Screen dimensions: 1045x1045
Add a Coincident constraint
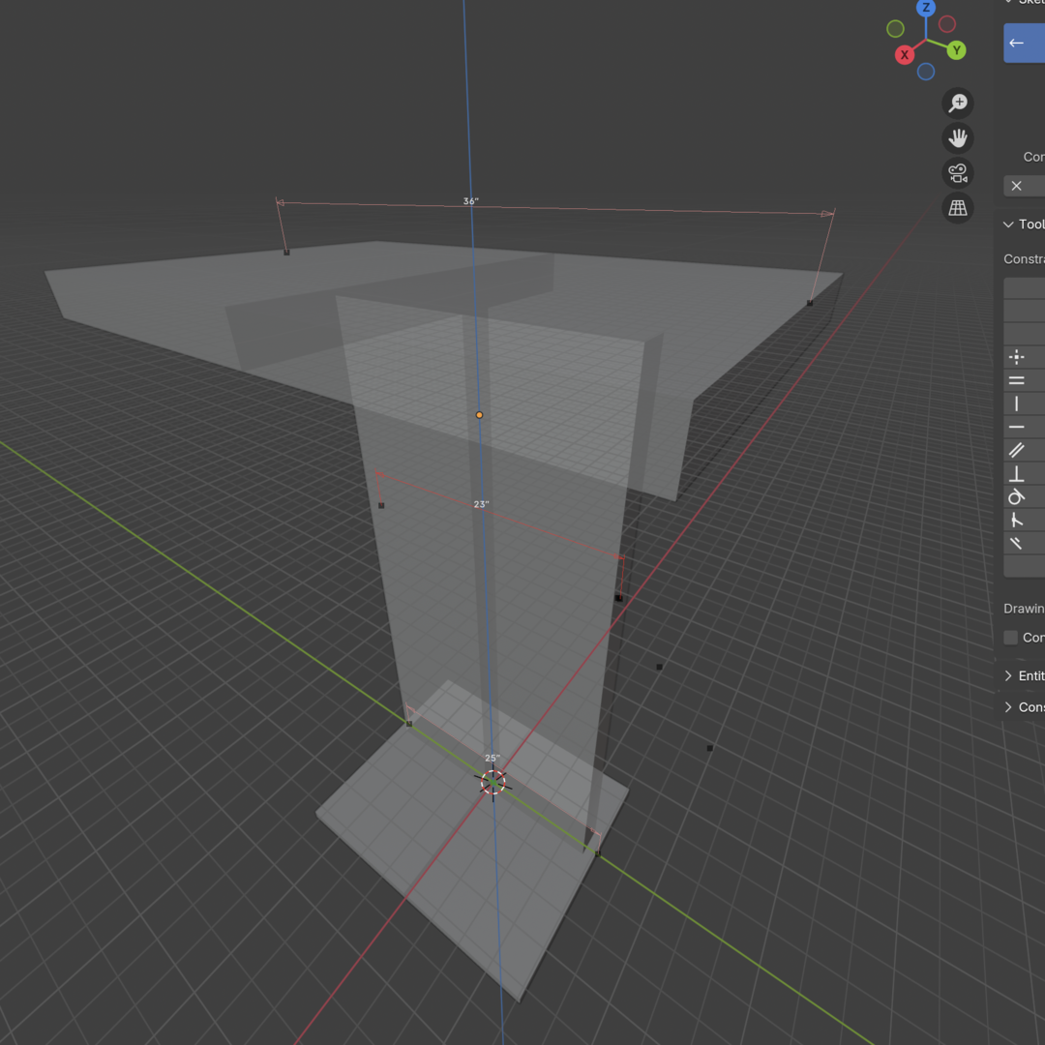[x=1017, y=357]
